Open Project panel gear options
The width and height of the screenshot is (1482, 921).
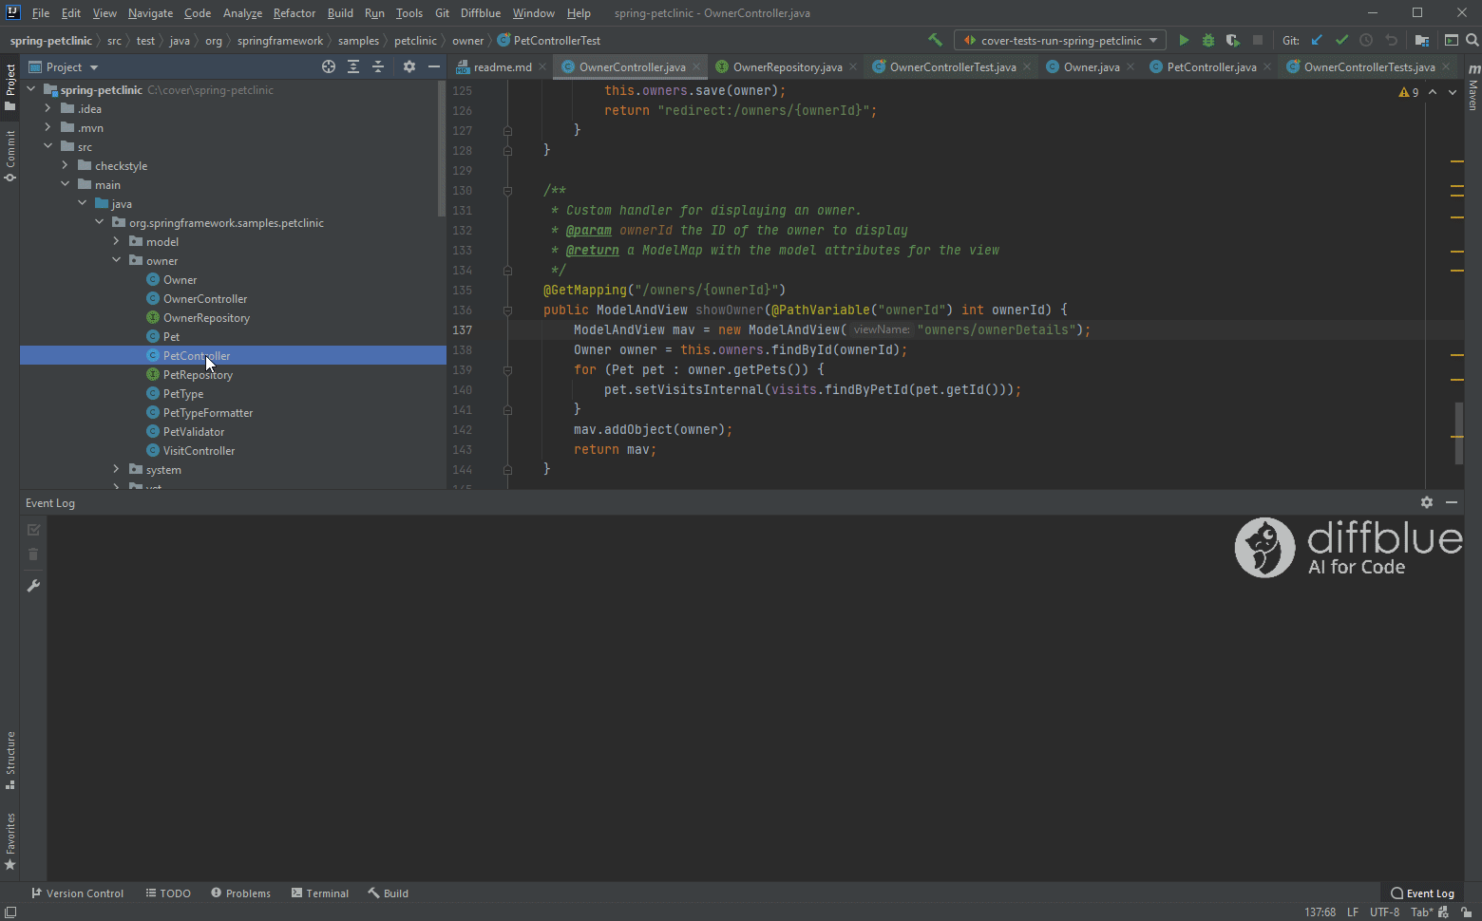coord(409,66)
